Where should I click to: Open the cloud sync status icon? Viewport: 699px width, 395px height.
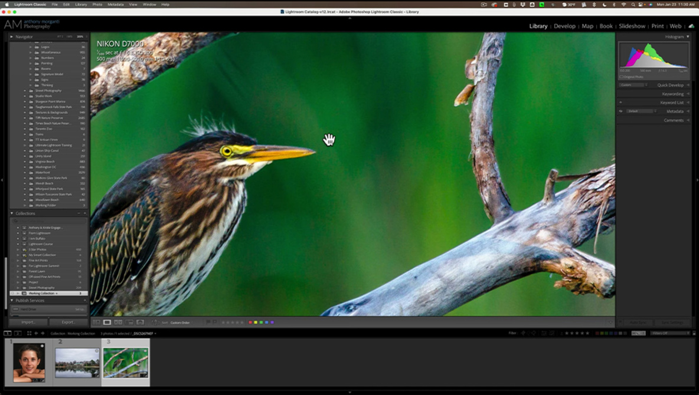coord(691,27)
